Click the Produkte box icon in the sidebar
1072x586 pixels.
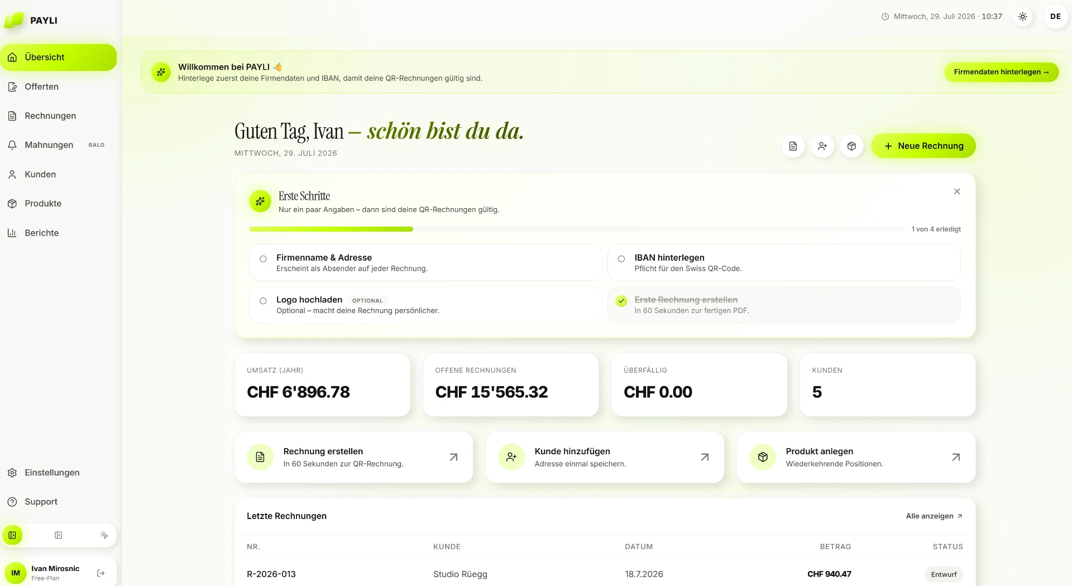click(x=12, y=204)
